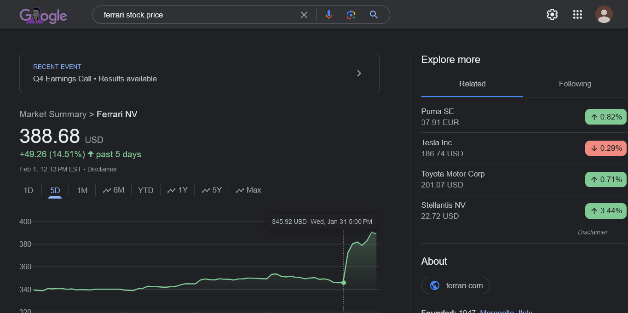Select the 1D chart range
This screenshot has height=313, width=628.
click(x=29, y=190)
